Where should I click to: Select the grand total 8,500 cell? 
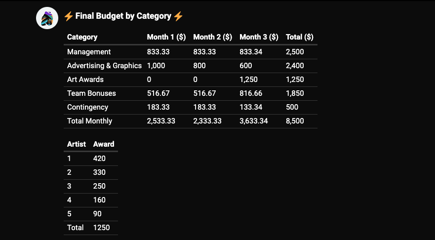point(295,121)
